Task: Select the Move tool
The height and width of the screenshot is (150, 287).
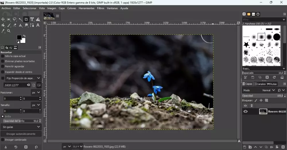Action: (3, 19)
